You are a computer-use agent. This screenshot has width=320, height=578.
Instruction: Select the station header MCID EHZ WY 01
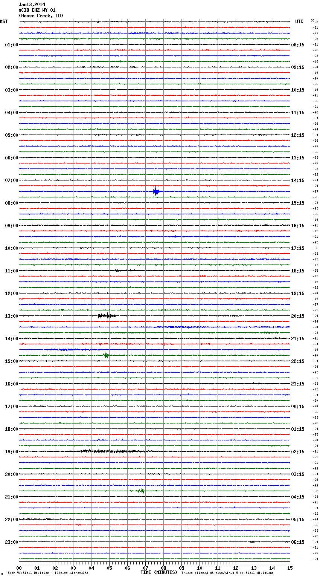click(37, 10)
